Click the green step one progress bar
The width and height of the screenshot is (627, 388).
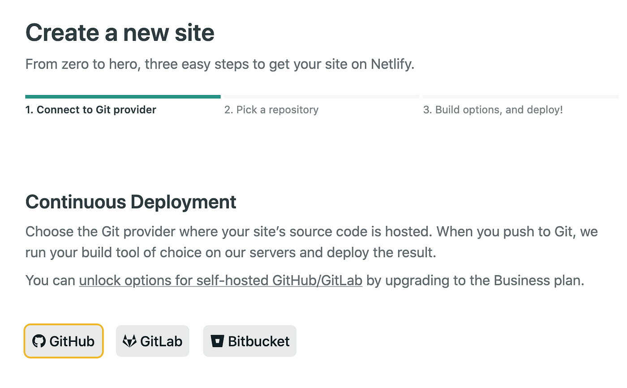pyautogui.click(x=123, y=96)
